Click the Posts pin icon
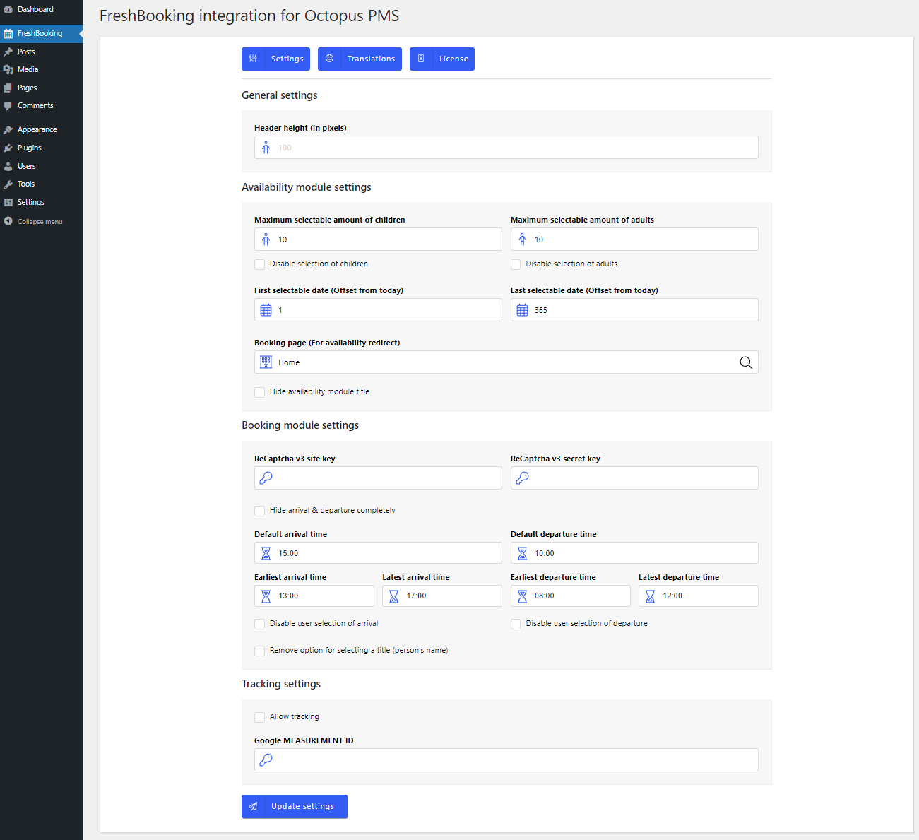Image resolution: width=919 pixels, height=840 pixels. 8,52
